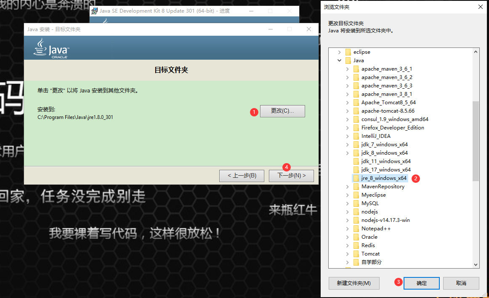
Task: Expand jdk_8_windows_x64 folder arrow
Action: [348, 153]
